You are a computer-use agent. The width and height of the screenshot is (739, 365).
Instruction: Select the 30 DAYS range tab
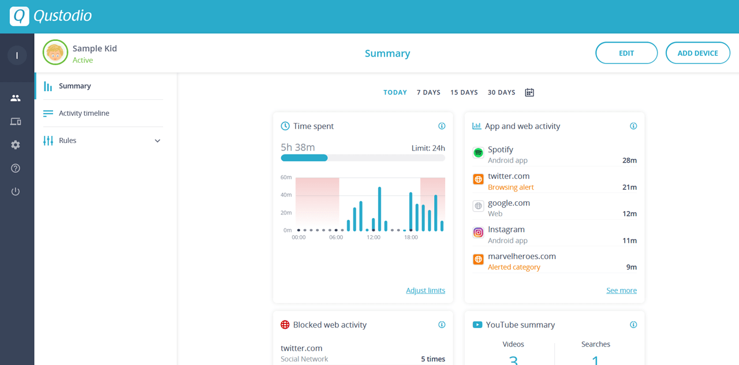pos(501,92)
